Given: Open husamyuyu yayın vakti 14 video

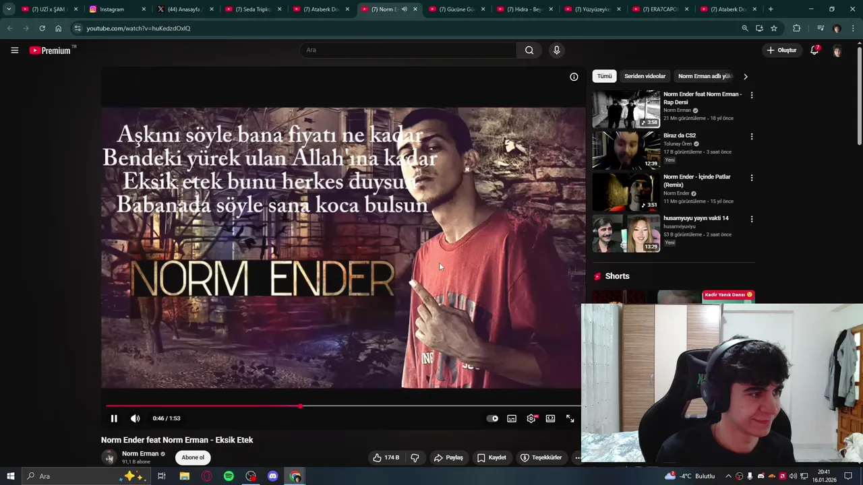Looking at the screenshot, I should (x=696, y=218).
